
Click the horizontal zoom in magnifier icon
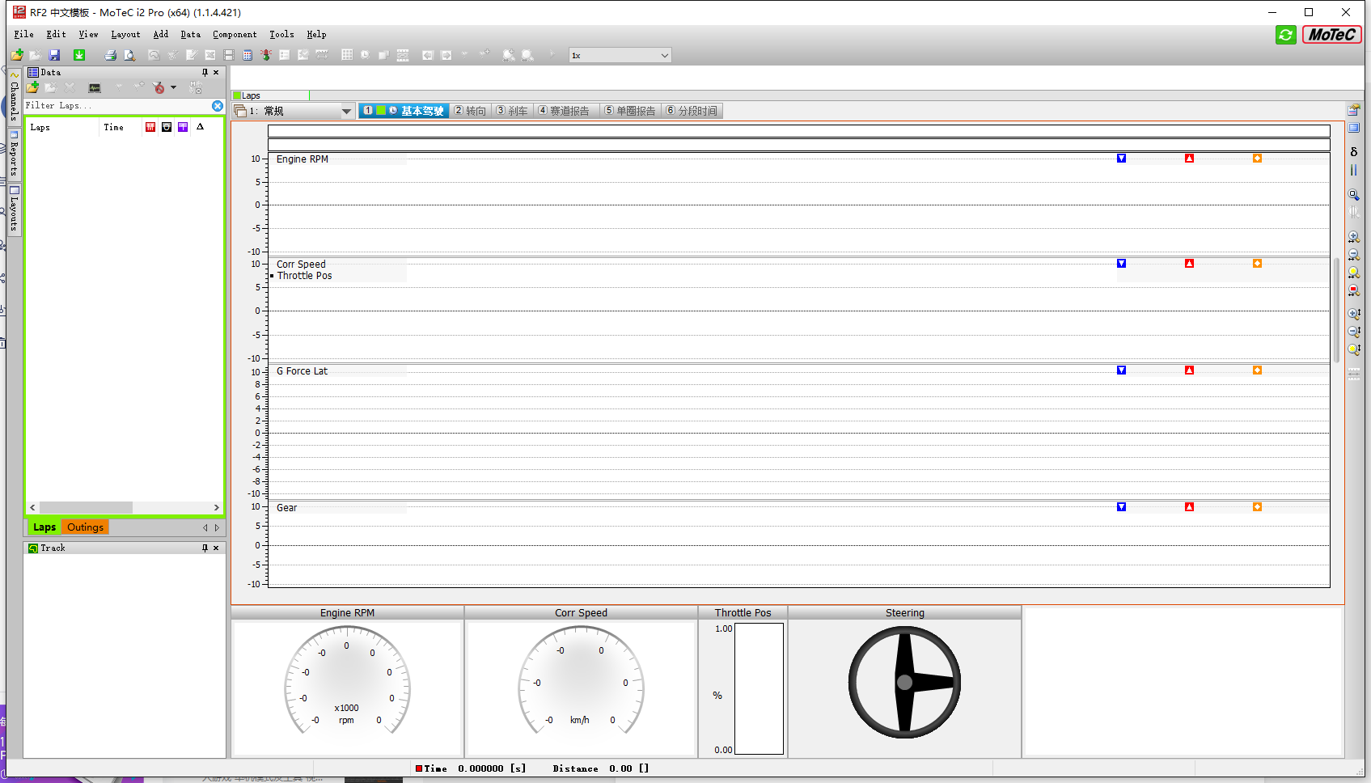1354,237
